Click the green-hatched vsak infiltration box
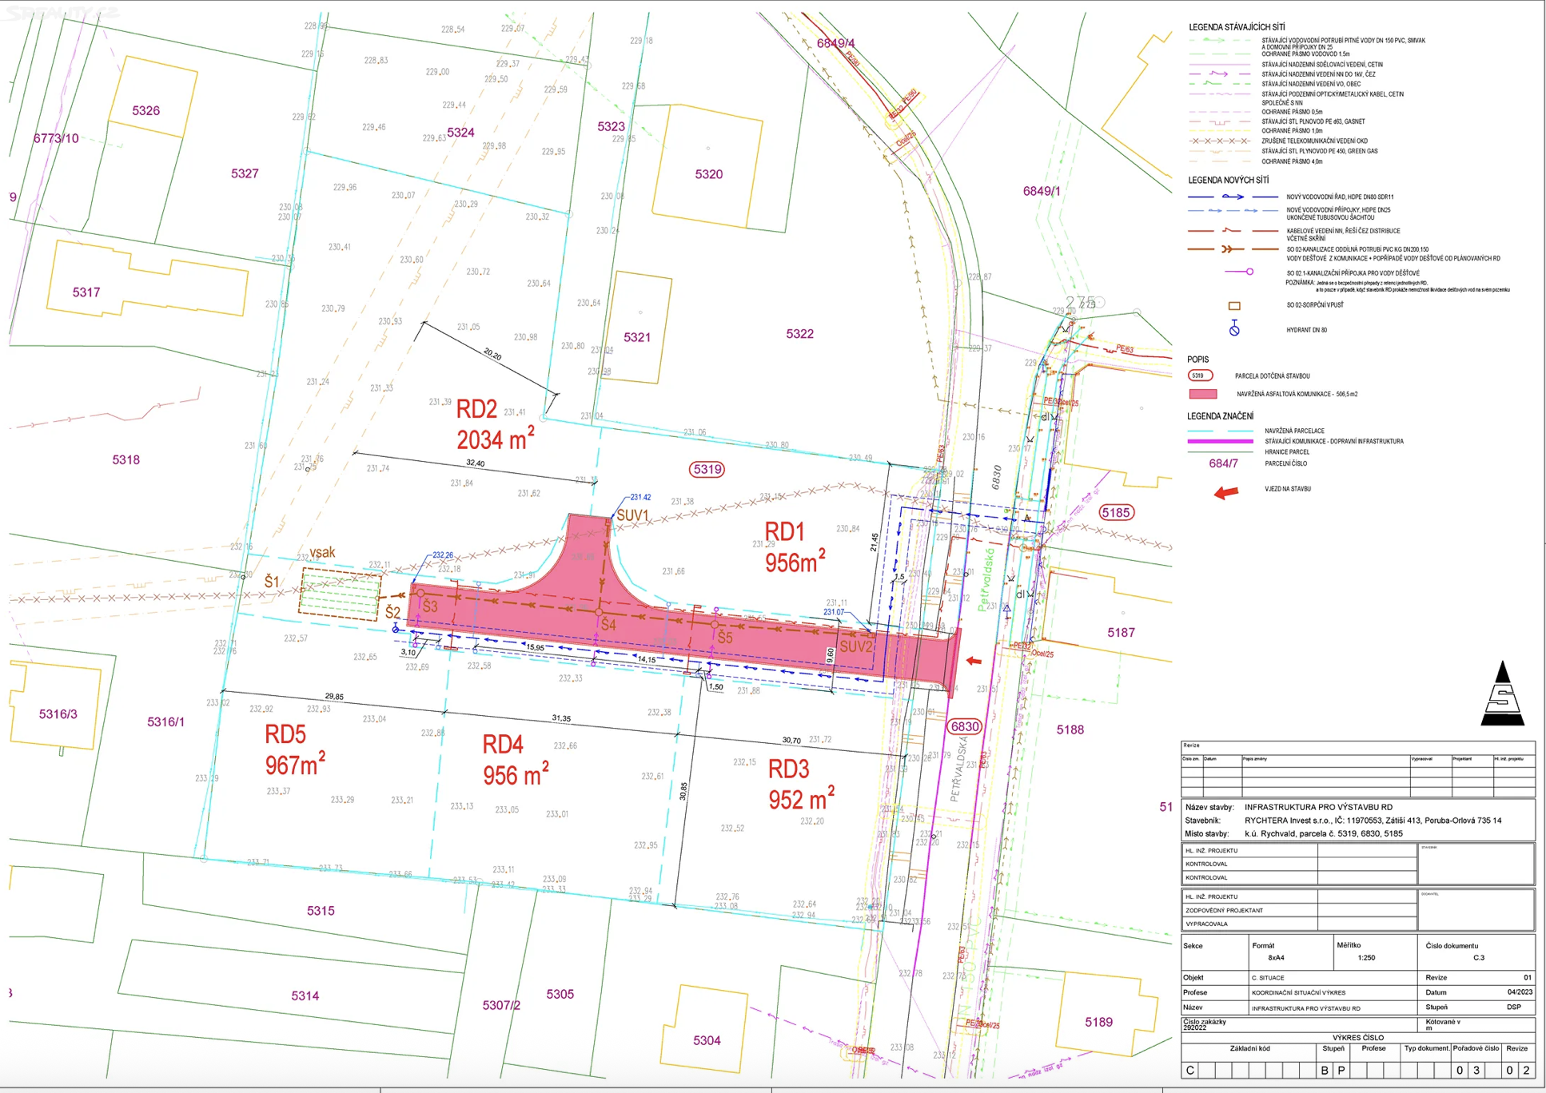Screen dimensions: 1546x1093 coord(341,594)
